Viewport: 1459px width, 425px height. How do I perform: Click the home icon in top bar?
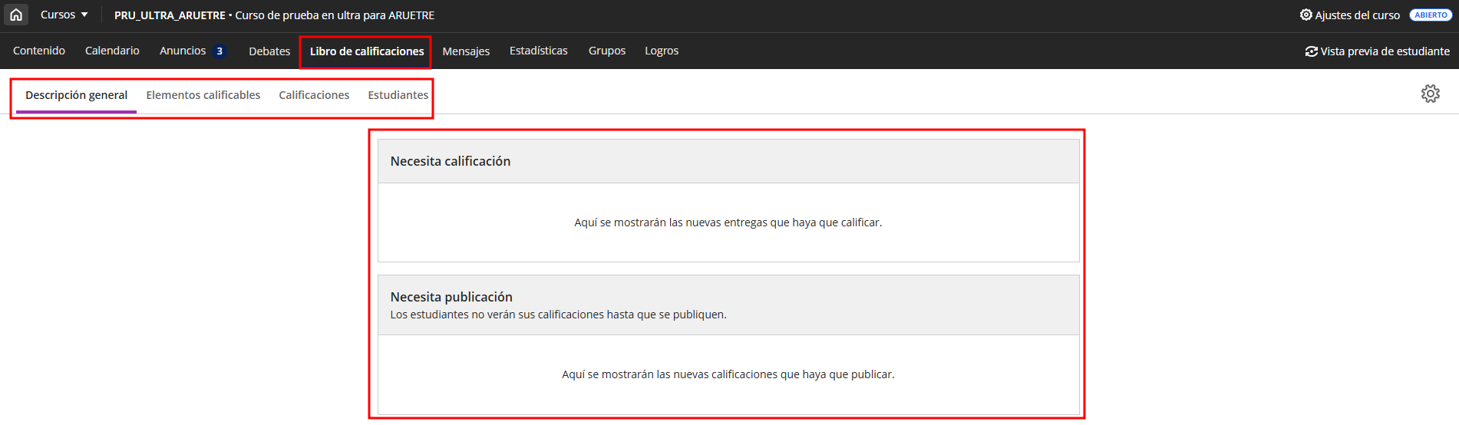click(16, 15)
